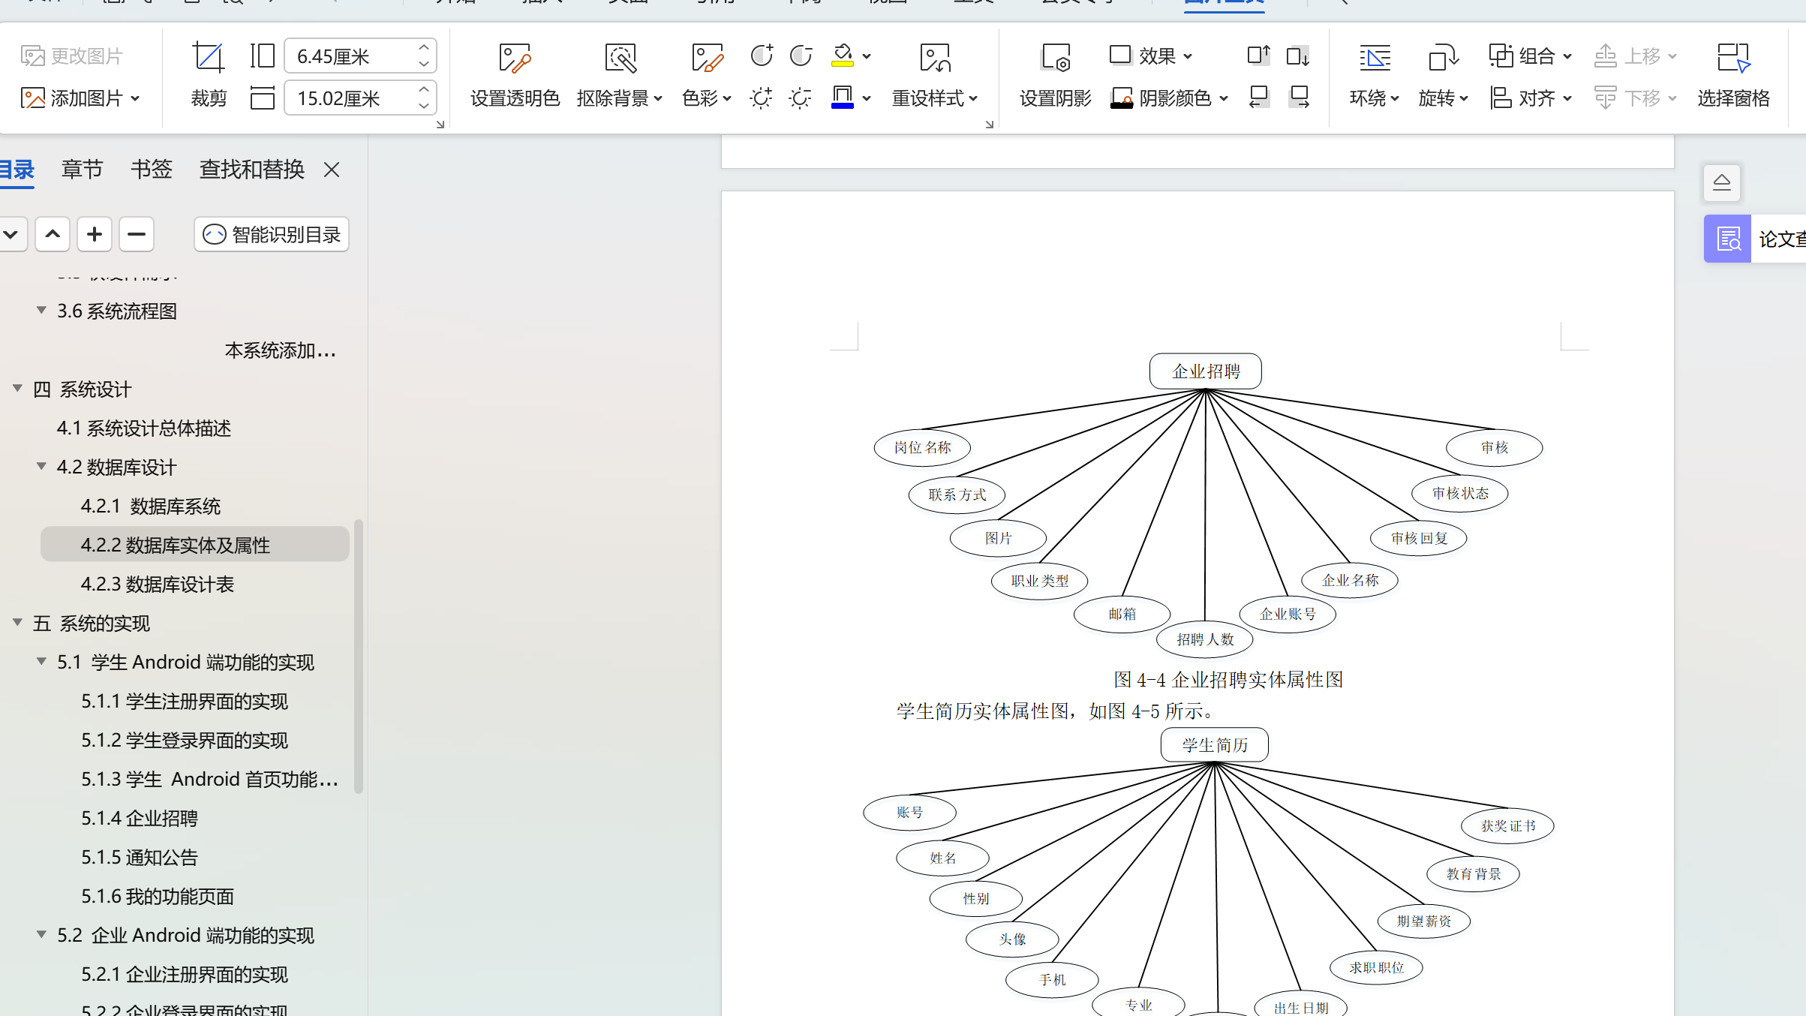This screenshot has height=1016, width=1806.
Task: Collapse the 五 系统的实现 section
Action: tap(17, 623)
